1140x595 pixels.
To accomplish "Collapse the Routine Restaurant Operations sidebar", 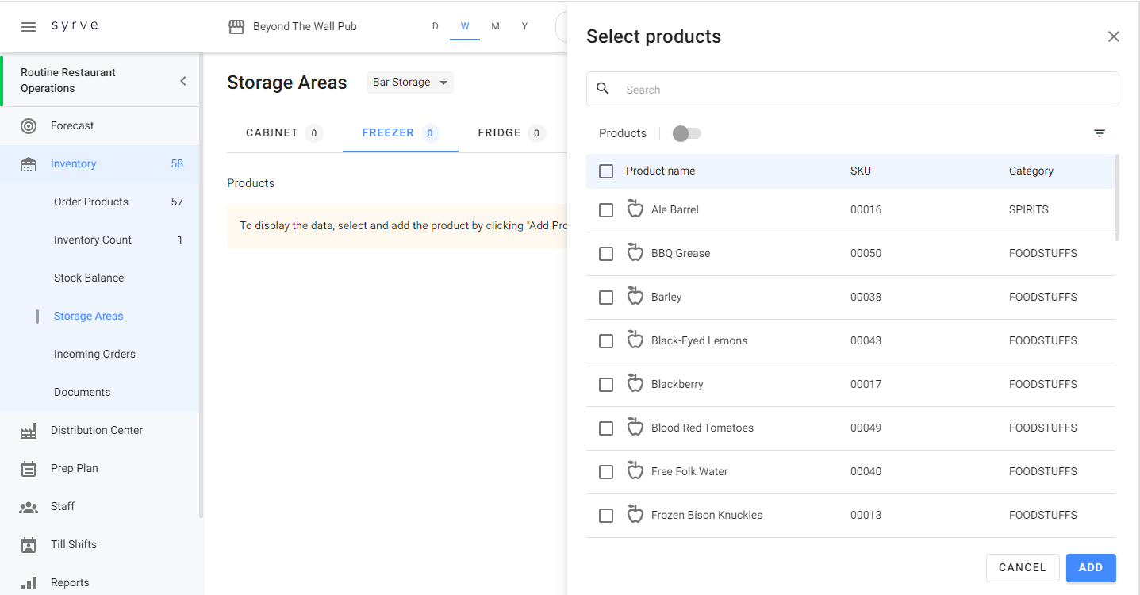I will [x=183, y=81].
